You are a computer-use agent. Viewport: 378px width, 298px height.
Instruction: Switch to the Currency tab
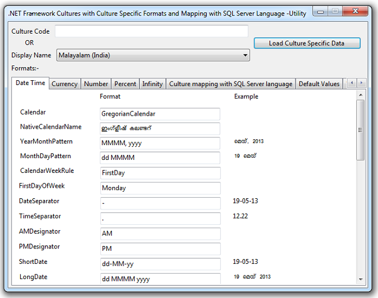64,84
